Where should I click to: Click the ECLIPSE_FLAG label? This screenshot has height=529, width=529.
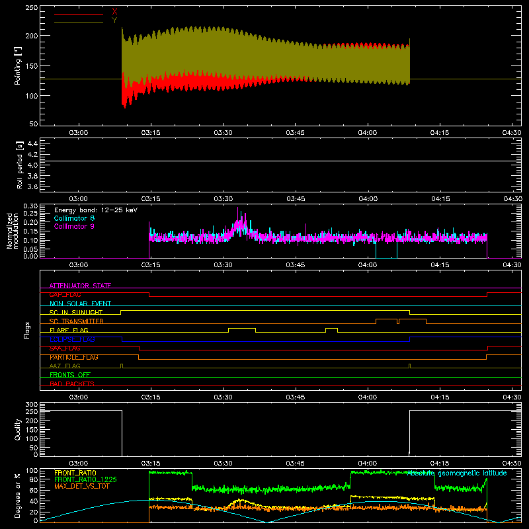tap(72, 339)
